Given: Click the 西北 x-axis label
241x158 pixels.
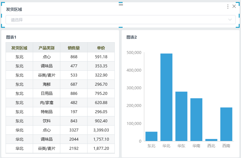Looking at the screenshot, I should [x=211, y=146].
